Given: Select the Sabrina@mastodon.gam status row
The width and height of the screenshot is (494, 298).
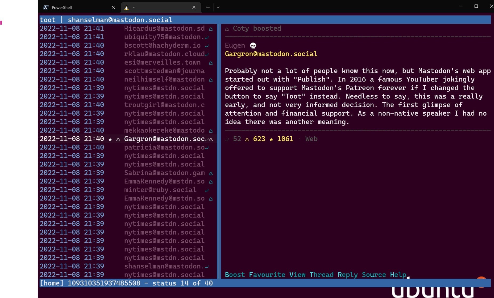Looking at the screenshot, I should point(127,173).
